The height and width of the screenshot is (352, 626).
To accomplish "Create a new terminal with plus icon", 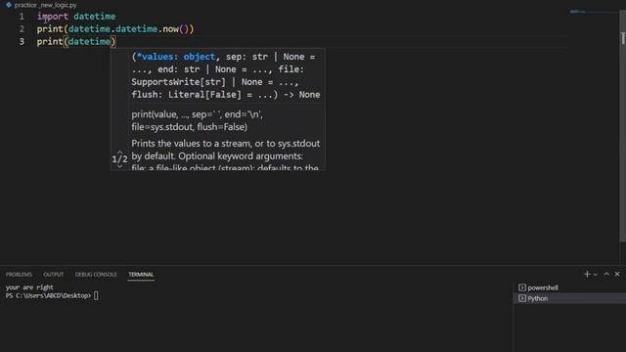I will point(587,274).
